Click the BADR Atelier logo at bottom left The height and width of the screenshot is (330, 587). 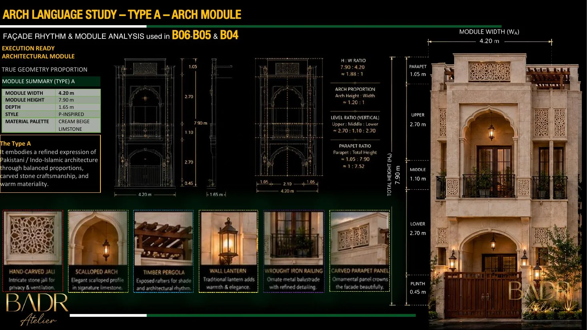(37, 309)
